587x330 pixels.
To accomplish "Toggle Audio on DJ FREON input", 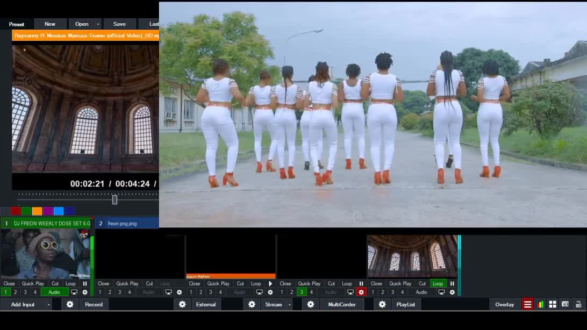I will (x=54, y=292).
